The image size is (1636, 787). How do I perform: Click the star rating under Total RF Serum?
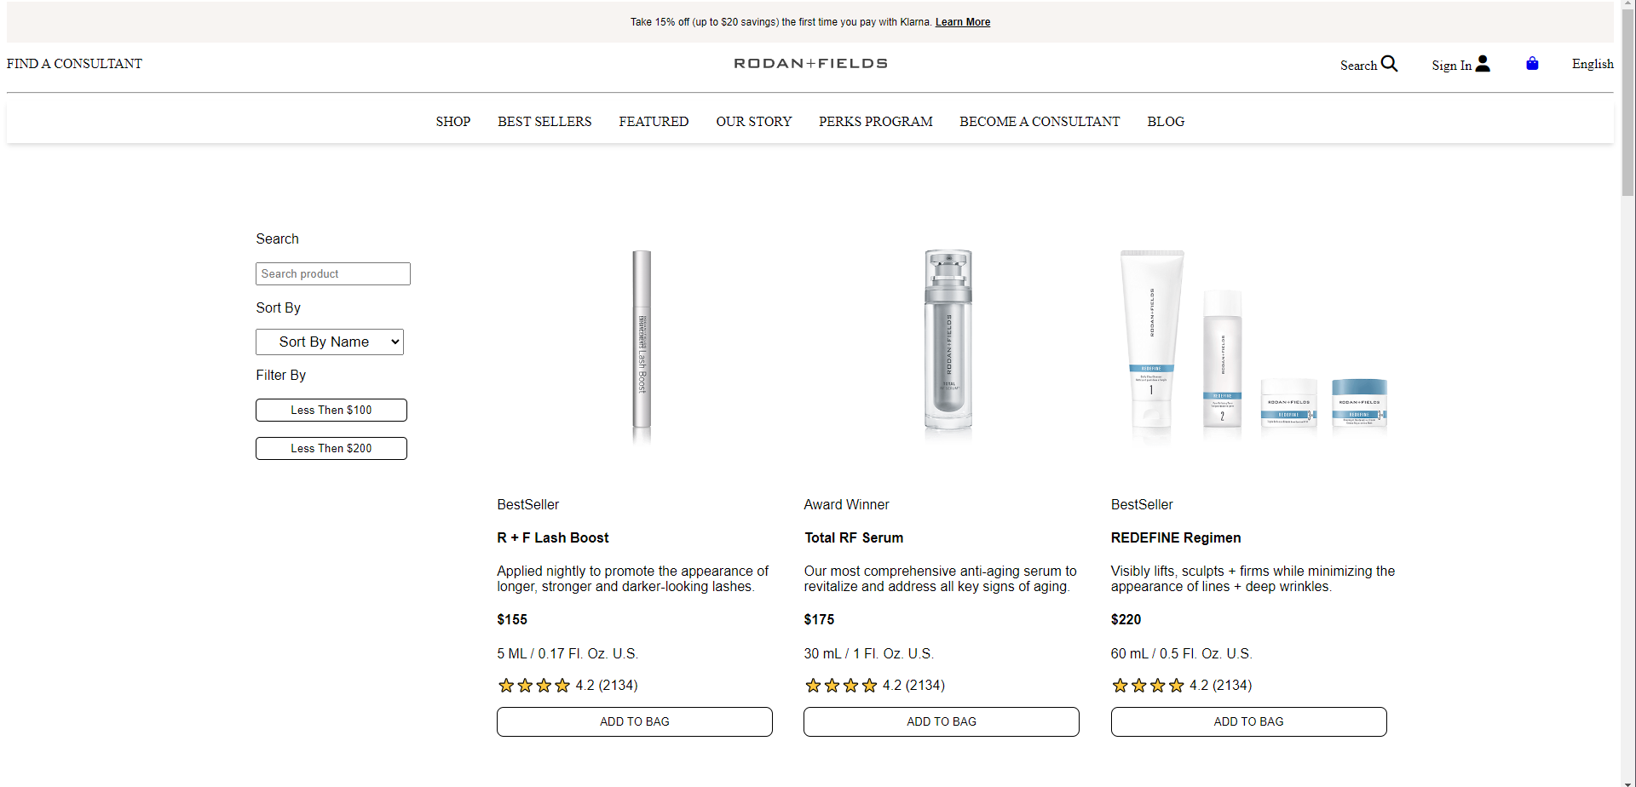tap(840, 685)
